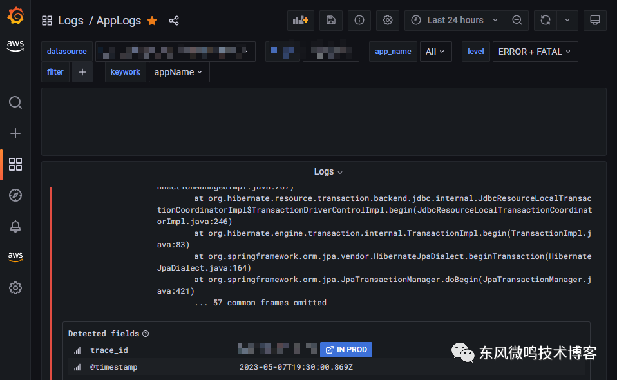Open the Grafana home logo
Screen dimensions: 617x380
[15, 15]
